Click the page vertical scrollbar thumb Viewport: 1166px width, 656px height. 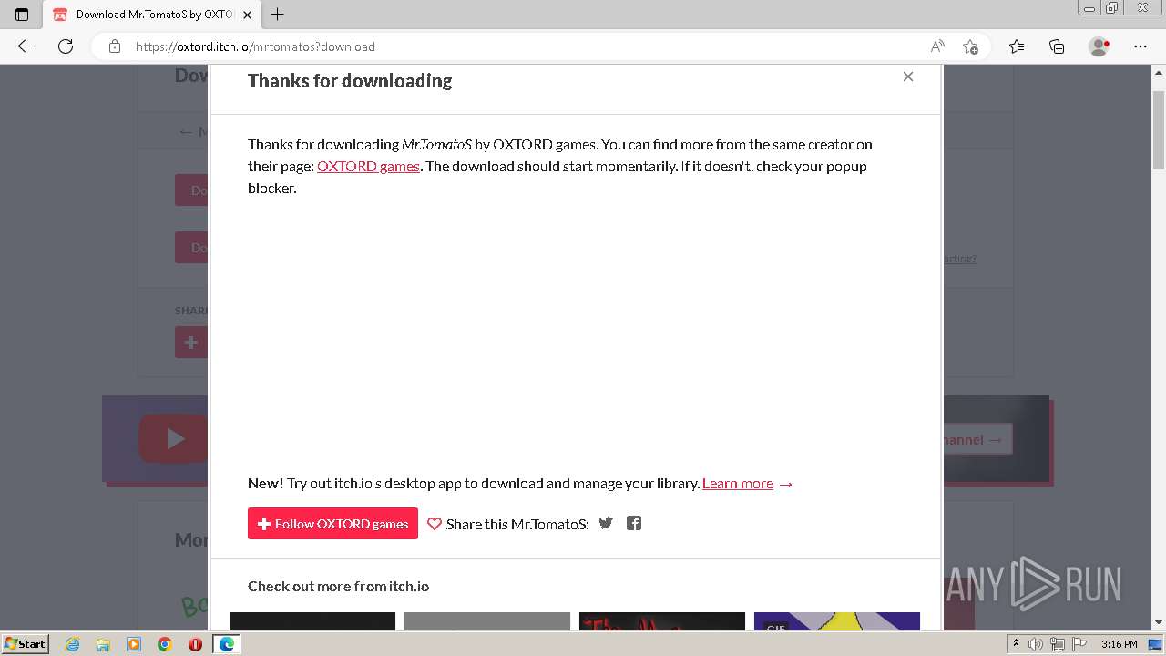pyautogui.click(x=1158, y=129)
